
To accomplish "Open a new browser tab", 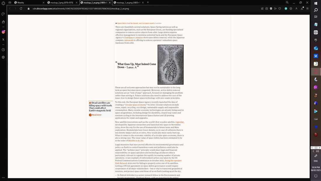I will pos(148,2).
